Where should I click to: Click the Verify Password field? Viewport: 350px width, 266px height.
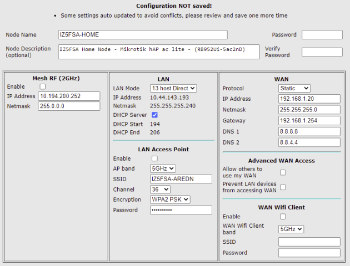click(x=322, y=52)
